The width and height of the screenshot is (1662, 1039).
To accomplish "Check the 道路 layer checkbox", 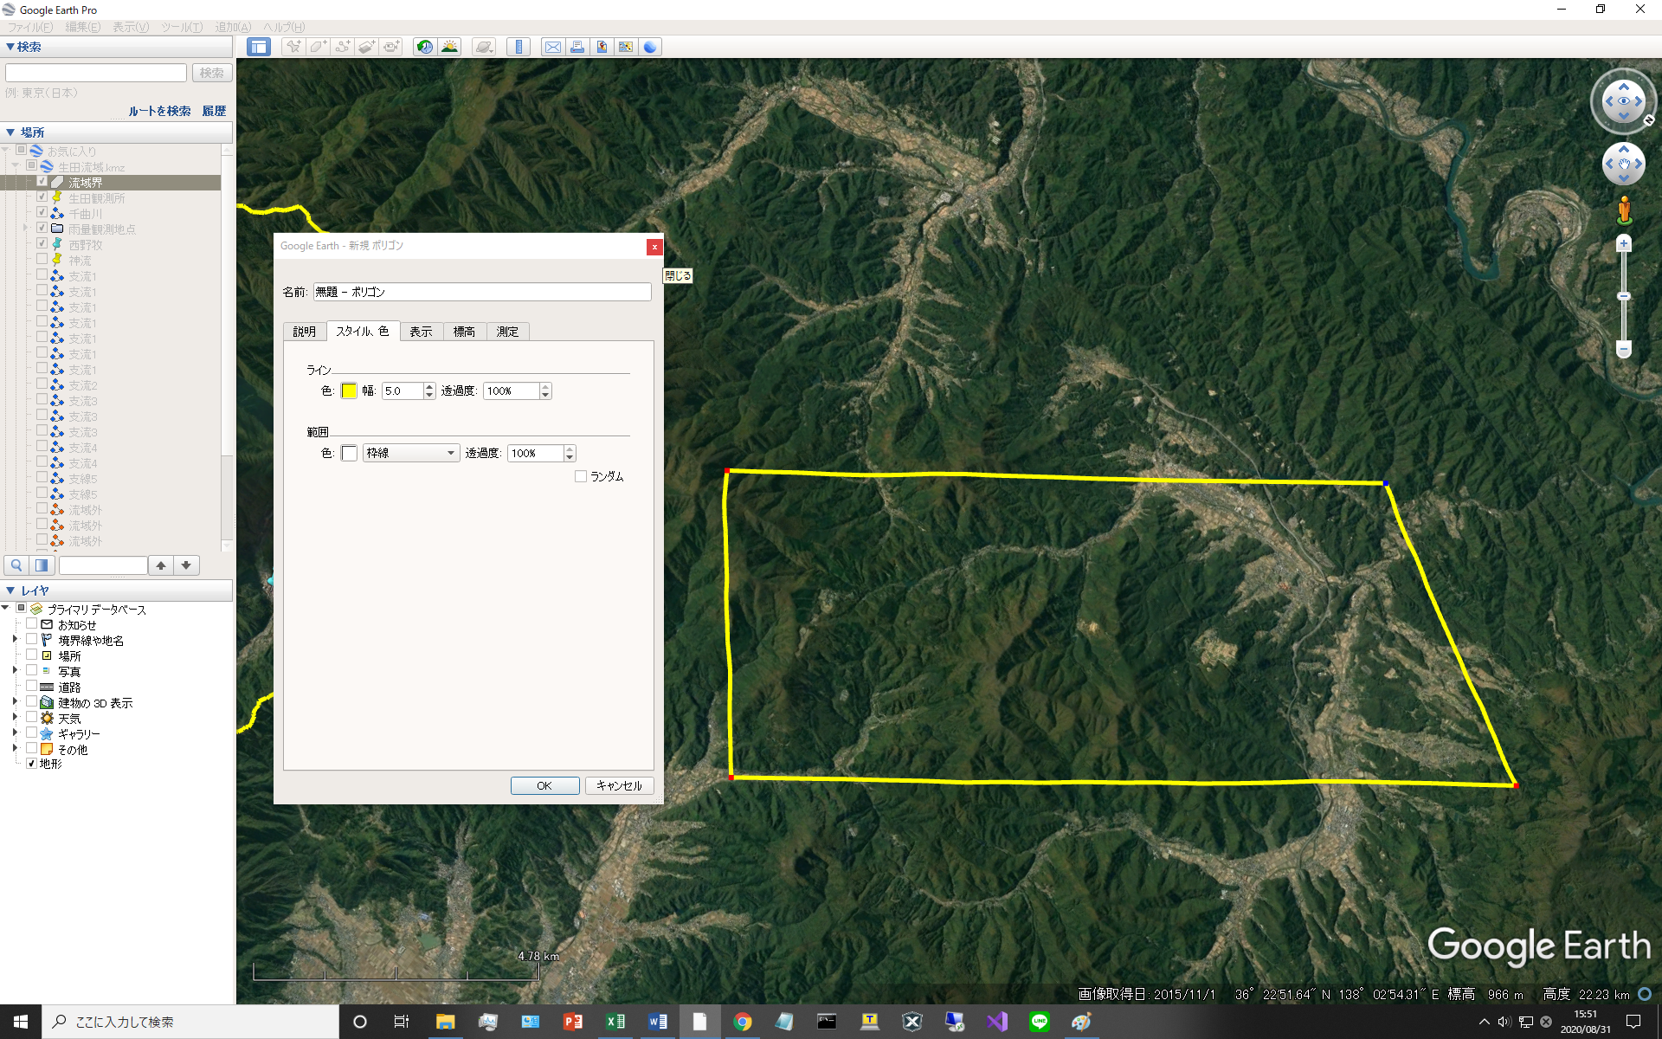I will [x=31, y=687].
